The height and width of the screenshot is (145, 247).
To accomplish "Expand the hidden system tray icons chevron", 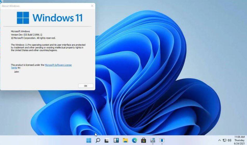I will click(219, 140).
